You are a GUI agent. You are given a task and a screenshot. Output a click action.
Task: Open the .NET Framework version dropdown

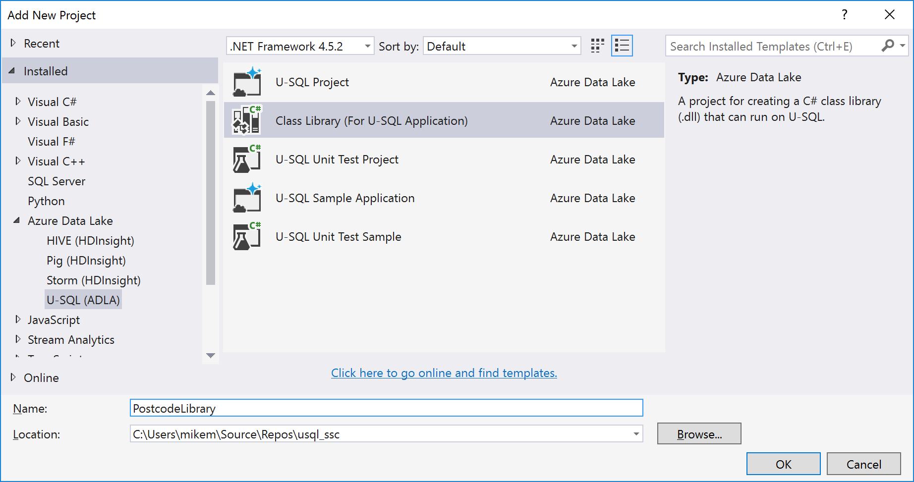click(x=367, y=47)
